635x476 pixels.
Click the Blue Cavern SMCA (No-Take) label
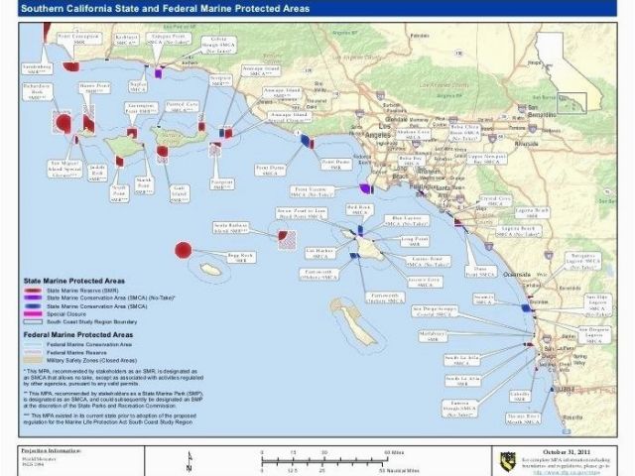(x=407, y=220)
